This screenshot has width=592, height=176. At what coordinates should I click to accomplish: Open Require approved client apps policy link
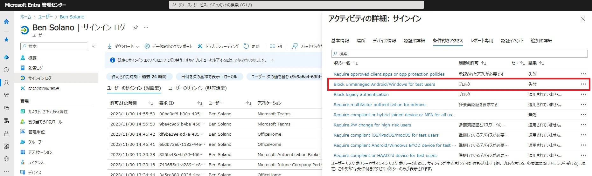(x=389, y=74)
